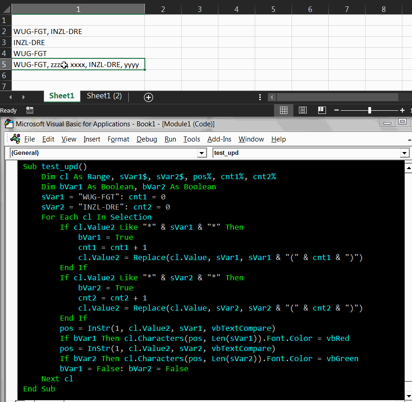
Task: Click the macro record icon in the status bar
Action: 29,110
